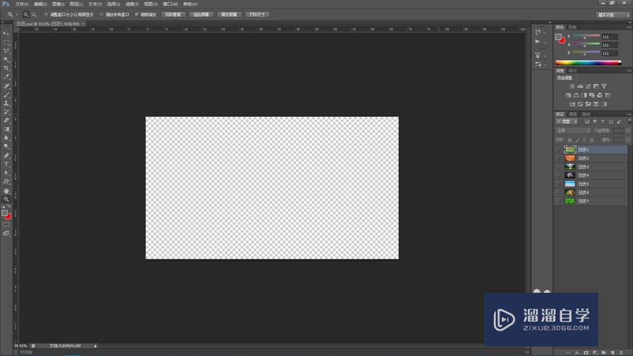The height and width of the screenshot is (356, 633).
Task: Add a Color Balance adjustment
Action: coord(576,95)
